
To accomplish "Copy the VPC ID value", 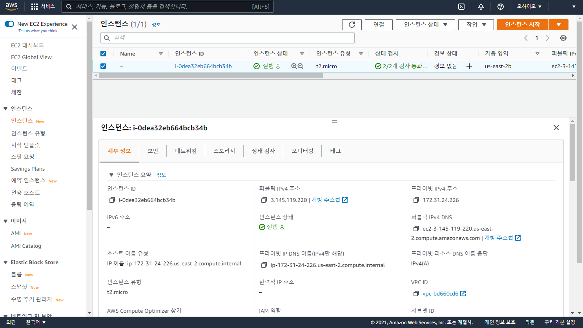I will click(416, 294).
